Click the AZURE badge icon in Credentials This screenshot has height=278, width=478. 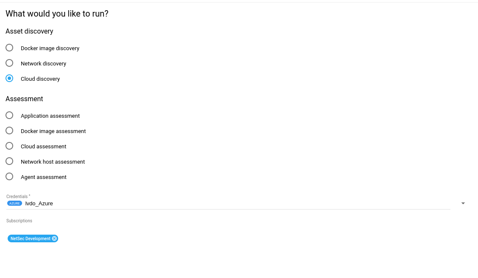click(15, 204)
